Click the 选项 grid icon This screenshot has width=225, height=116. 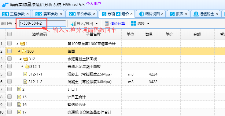[134, 23]
